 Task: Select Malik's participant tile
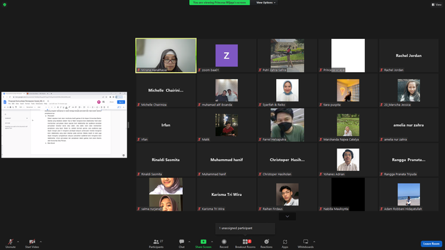click(x=227, y=125)
